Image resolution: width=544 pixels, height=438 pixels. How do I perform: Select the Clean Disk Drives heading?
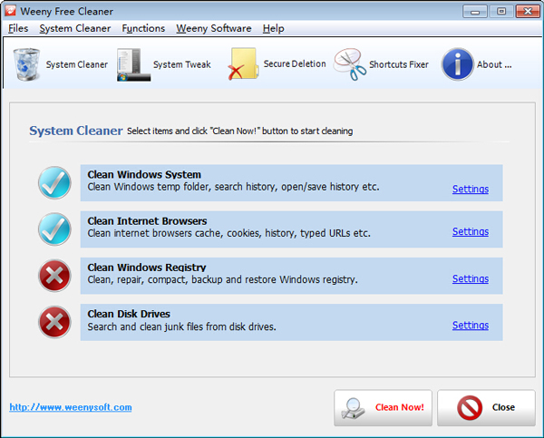(x=129, y=314)
